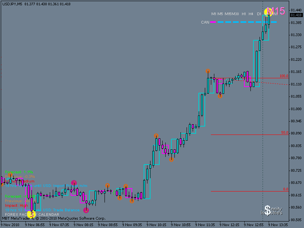Image resolution: width=304 pixels, height=228 pixels.
Task: Select the D1 timeframe label
Action: (x=259, y=14)
